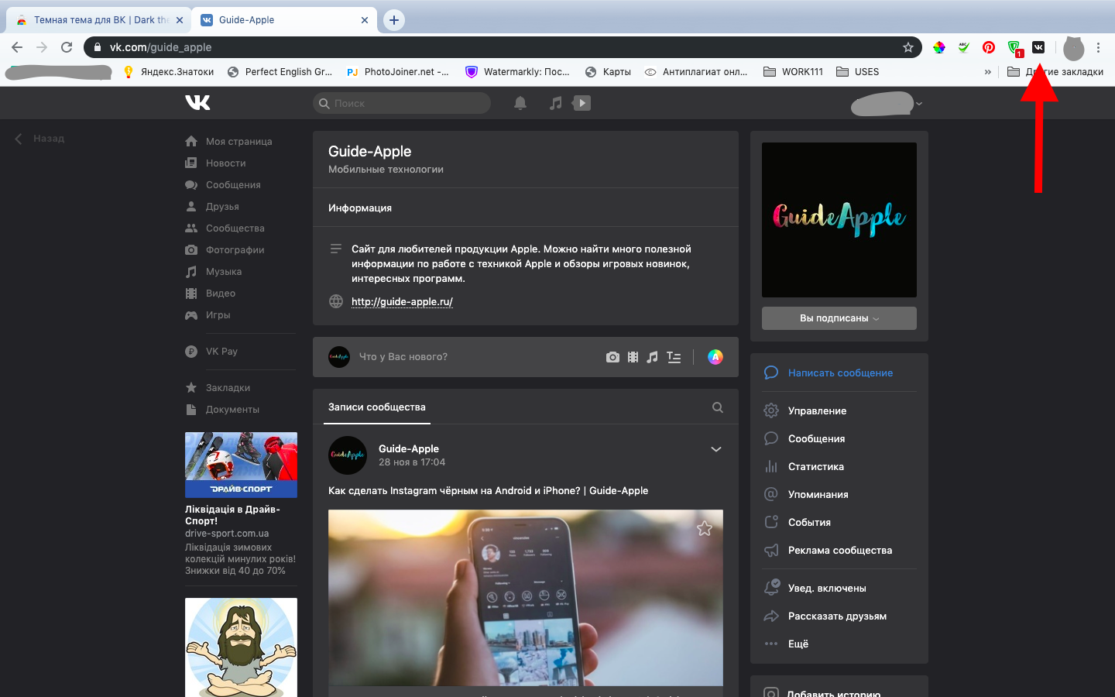Open the music note player icon in header
Screen dimensions: 1115x697
click(555, 103)
